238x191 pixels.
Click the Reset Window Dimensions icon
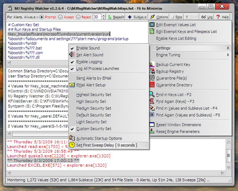152,124
